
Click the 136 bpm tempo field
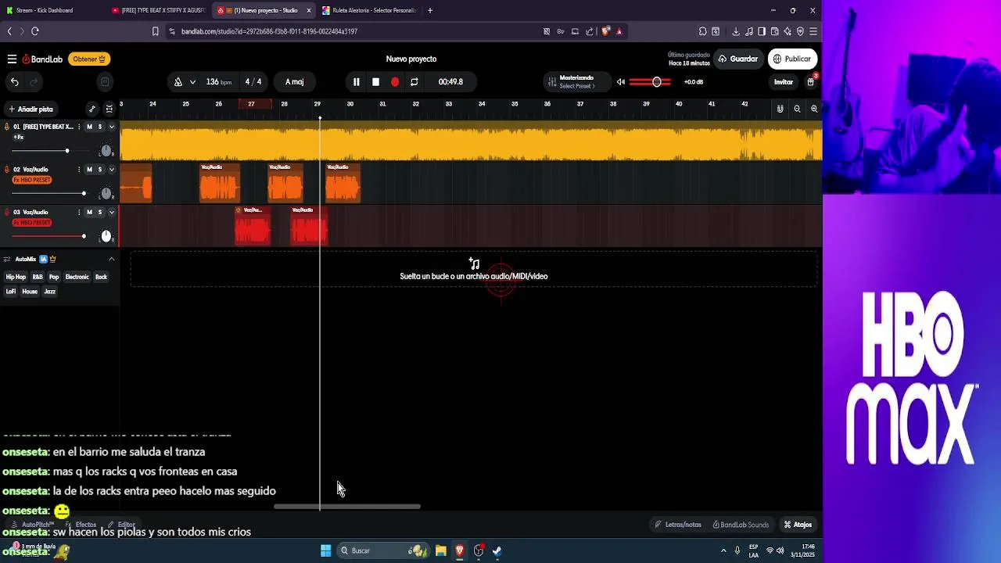click(x=218, y=81)
